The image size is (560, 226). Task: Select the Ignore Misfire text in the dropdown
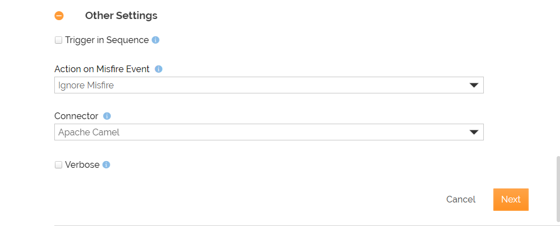tap(86, 86)
